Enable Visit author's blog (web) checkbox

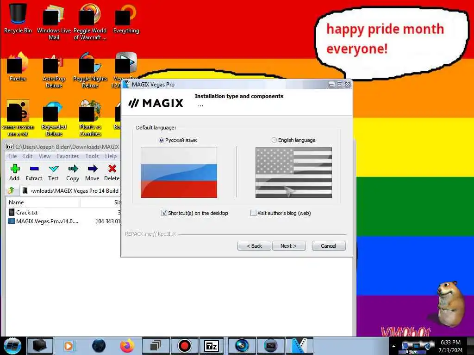pyautogui.click(x=253, y=213)
